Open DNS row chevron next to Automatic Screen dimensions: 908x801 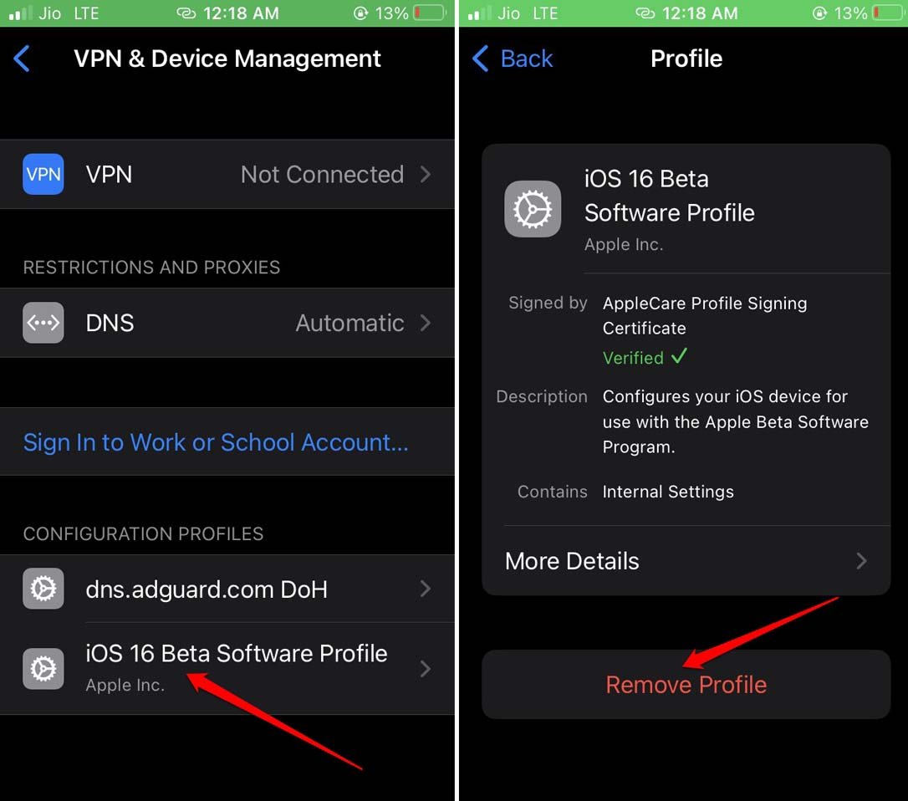tap(426, 323)
